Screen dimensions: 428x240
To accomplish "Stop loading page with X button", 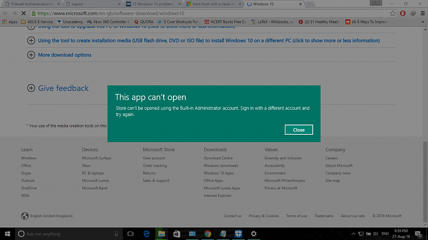I will pyautogui.click(x=23, y=13).
